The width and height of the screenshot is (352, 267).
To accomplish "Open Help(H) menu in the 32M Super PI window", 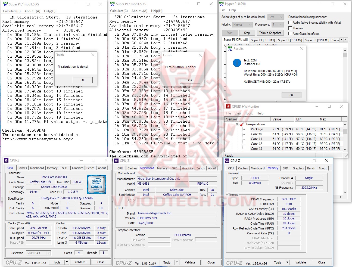I will [x=157, y=11].
